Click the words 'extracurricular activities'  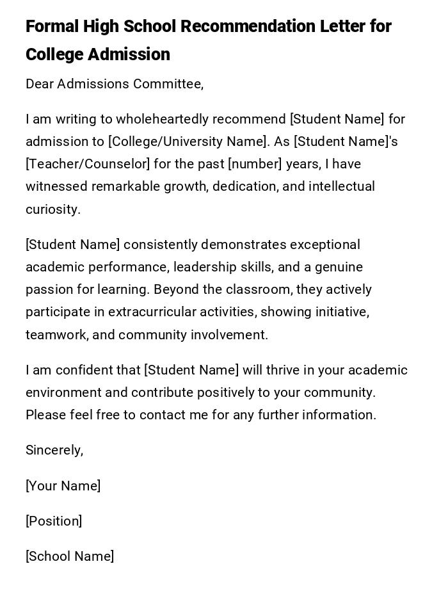pyautogui.click(x=181, y=312)
